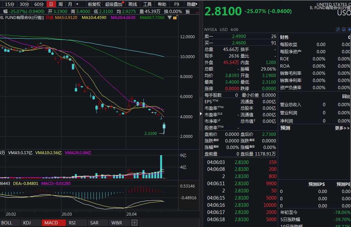Open the 工具 tools menu
Screen dimensions: 351x227
[x=147, y=4]
